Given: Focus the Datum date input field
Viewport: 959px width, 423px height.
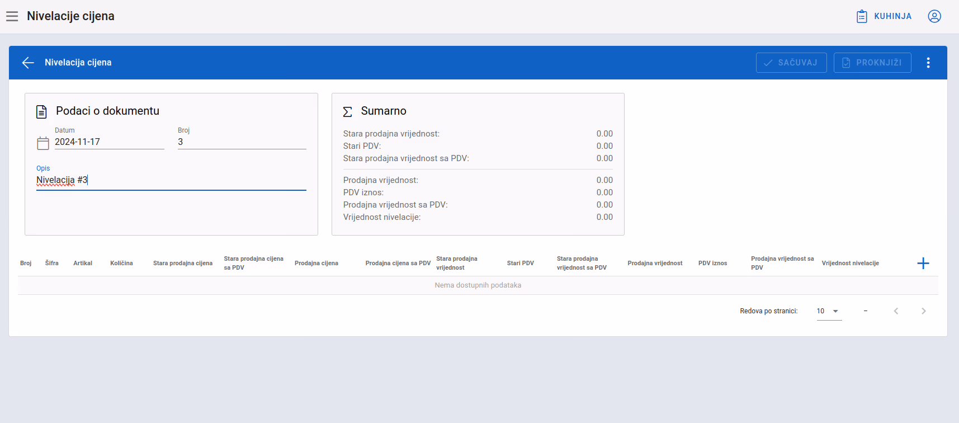Looking at the screenshot, I should [x=110, y=142].
